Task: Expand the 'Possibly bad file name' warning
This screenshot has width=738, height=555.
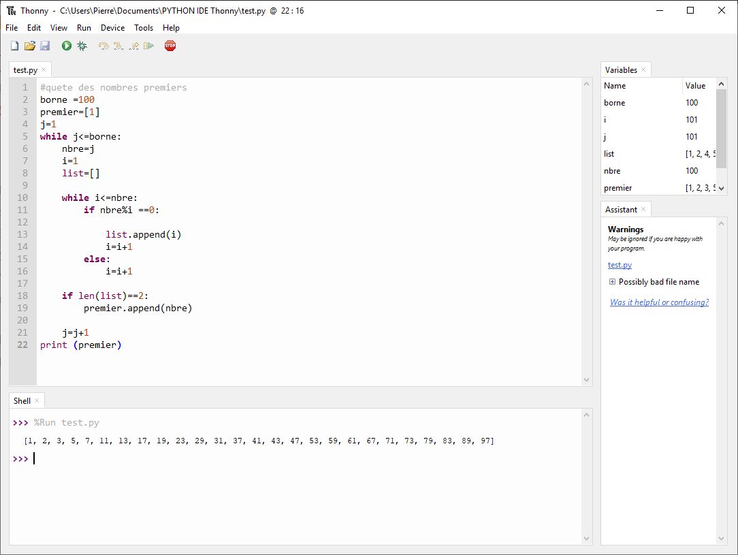Action: point(612,281)
